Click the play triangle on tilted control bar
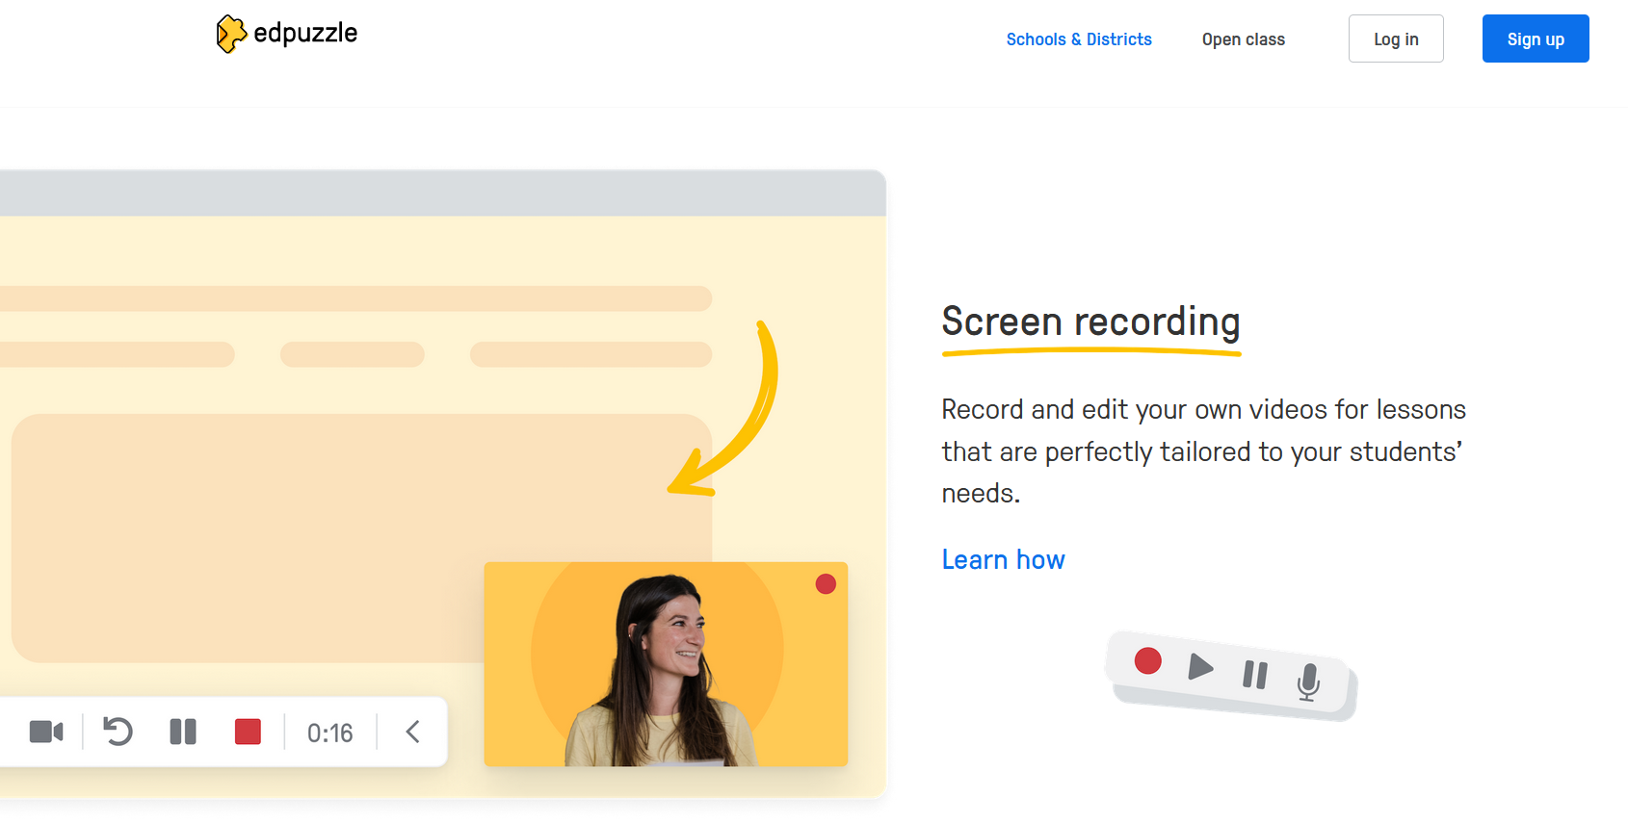 [x=1199, y=667]
